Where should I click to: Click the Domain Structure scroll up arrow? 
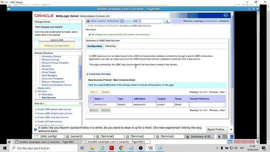point(80,57)
